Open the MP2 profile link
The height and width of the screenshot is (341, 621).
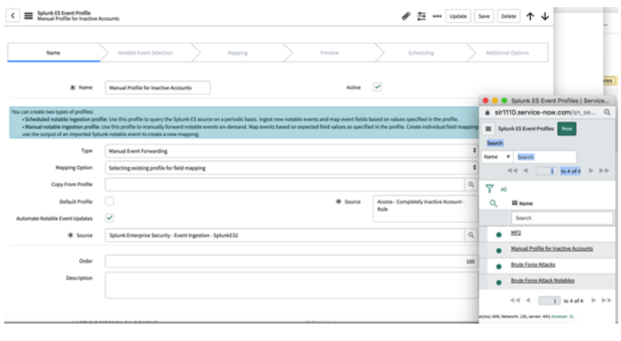[x=516, y=233]
